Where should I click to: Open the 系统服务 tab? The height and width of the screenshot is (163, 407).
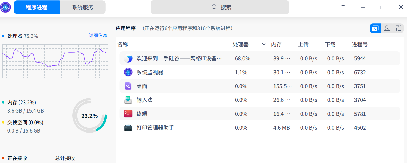coord(83,7)
